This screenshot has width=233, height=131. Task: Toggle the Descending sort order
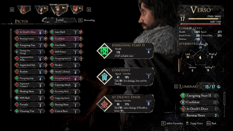point(87,20)
